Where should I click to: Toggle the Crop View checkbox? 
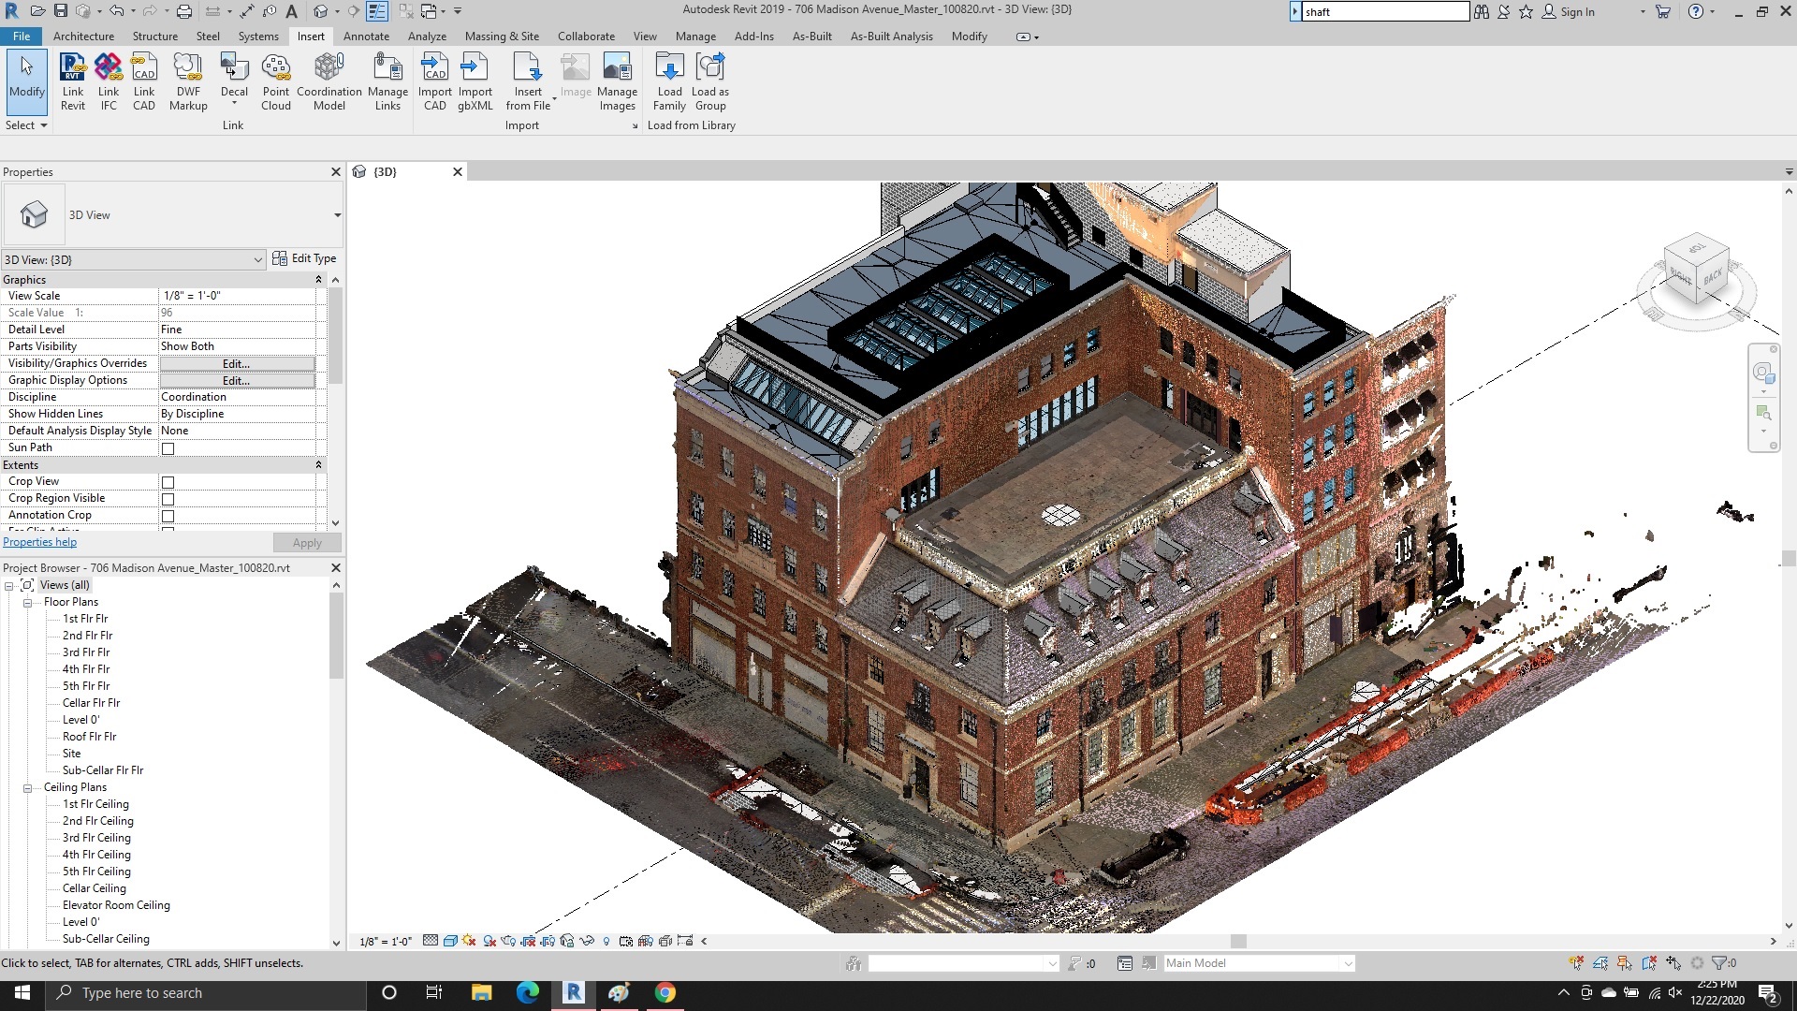pos(168,482)
